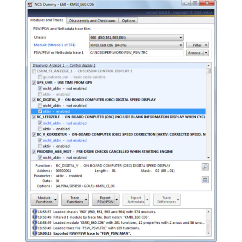Screen dimensions: 242x242
Task: Open the Options tab
Action: coord(129,21)
